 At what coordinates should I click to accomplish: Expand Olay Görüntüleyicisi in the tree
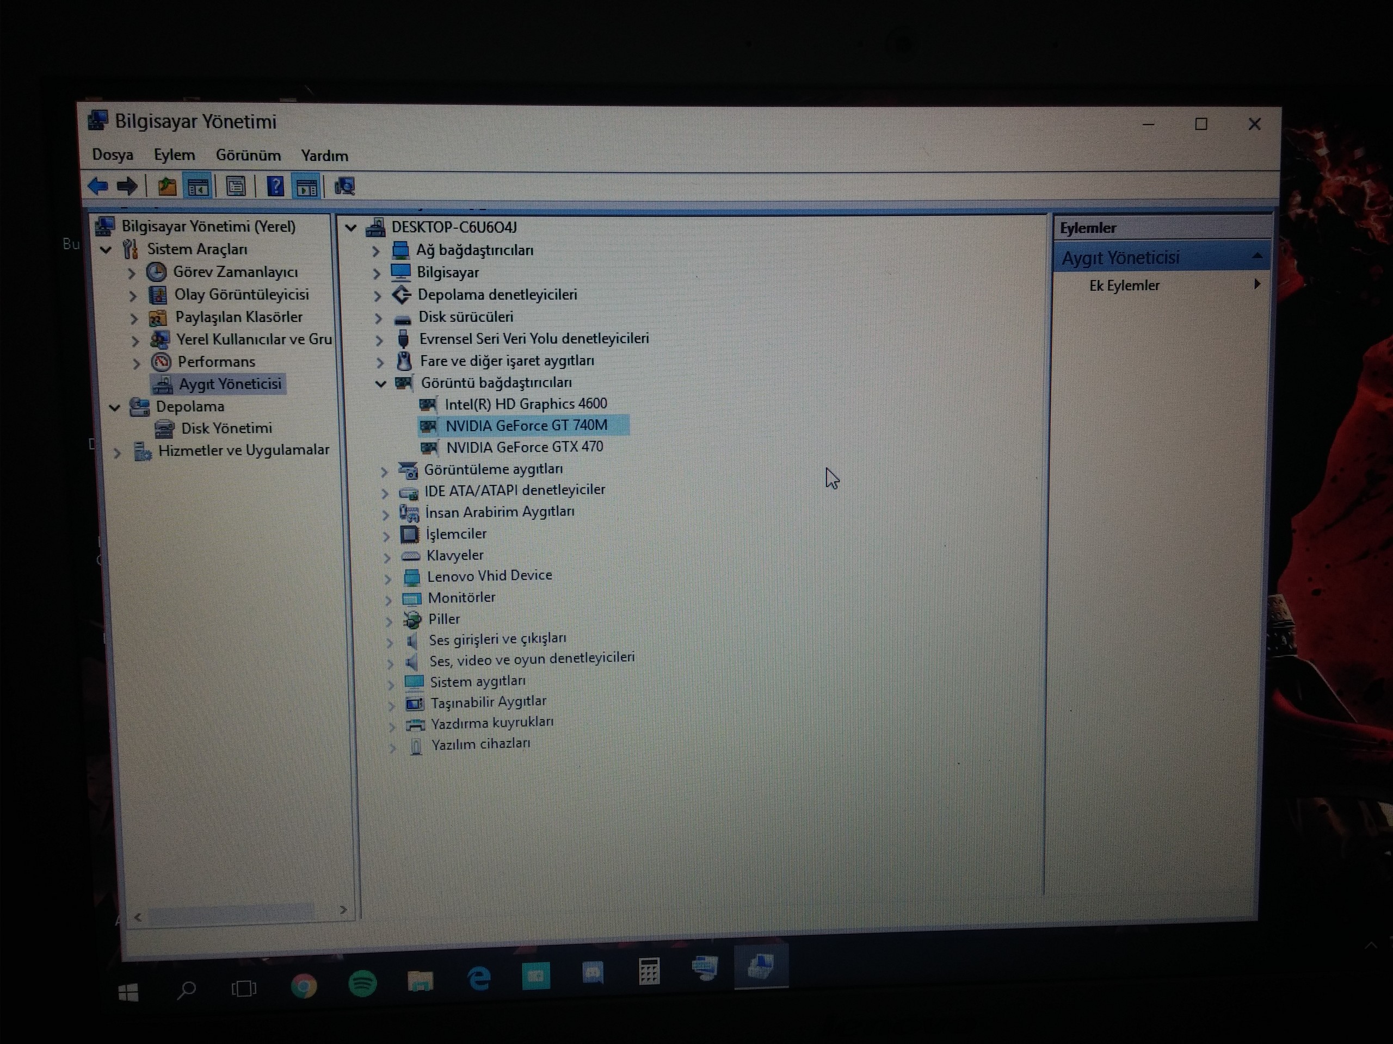coord(133,295)
